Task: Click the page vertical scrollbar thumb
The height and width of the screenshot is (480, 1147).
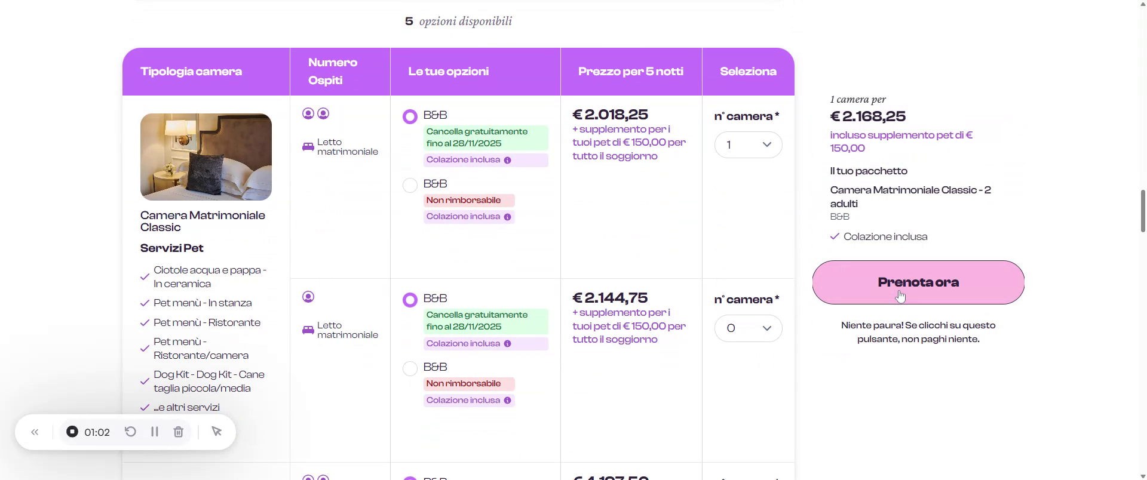Action: pos(1142,211)
